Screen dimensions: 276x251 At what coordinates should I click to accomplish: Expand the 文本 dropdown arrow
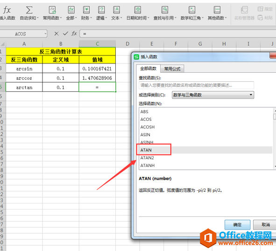click(x=121, y=18)
